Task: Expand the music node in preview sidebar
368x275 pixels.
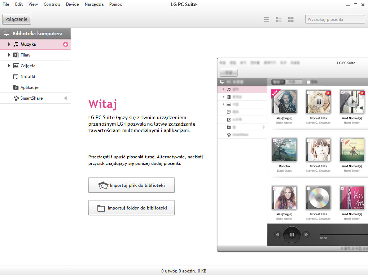Action: (223, 89)
